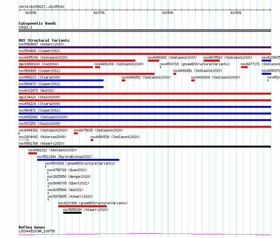Image resolution: width=280 pixels, height=238 pixels.
Task: Click the red nsv6481212 variant bar
Action: click(x=32, y=153)
